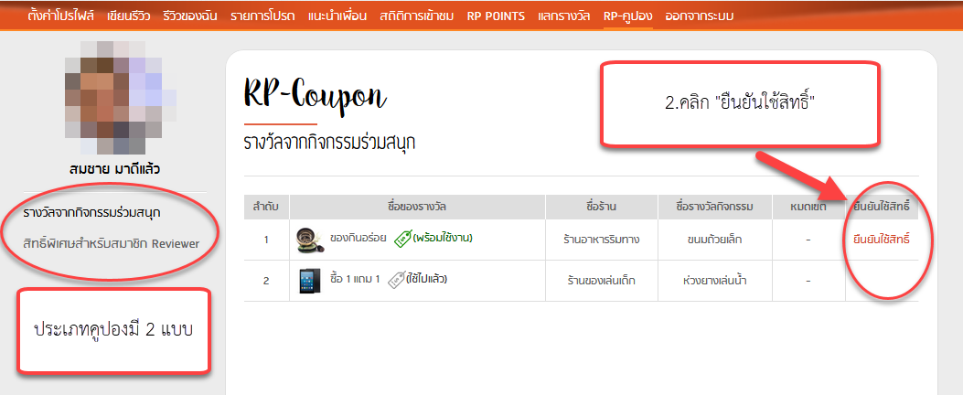Click the ชื่อร้าน column header
The height and width of the screenshot is (395, 963).
point(601,207)
